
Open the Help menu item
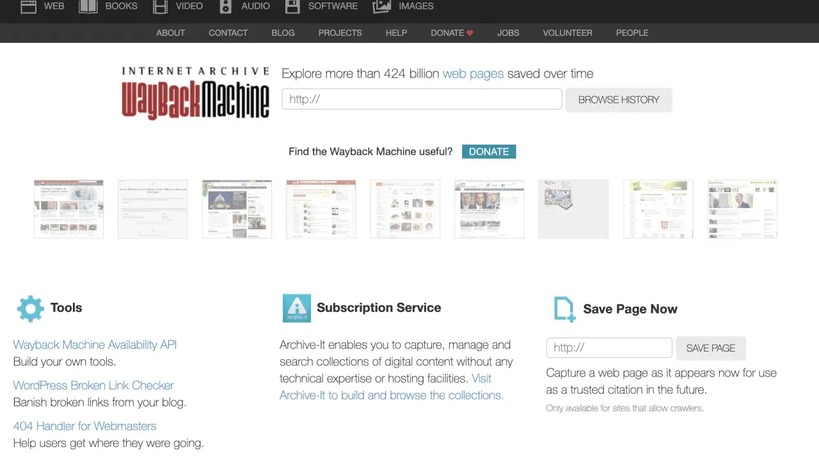click(x=396, y=33)
